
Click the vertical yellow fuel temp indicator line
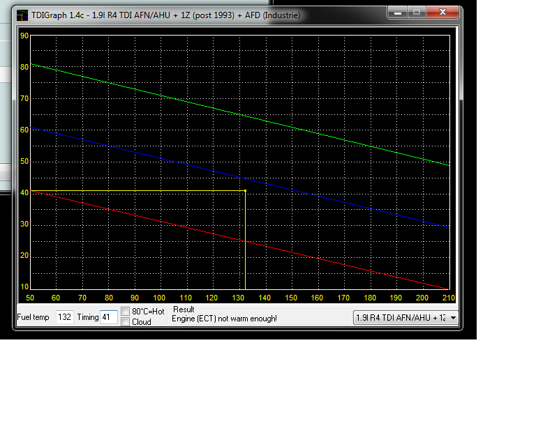245,244
